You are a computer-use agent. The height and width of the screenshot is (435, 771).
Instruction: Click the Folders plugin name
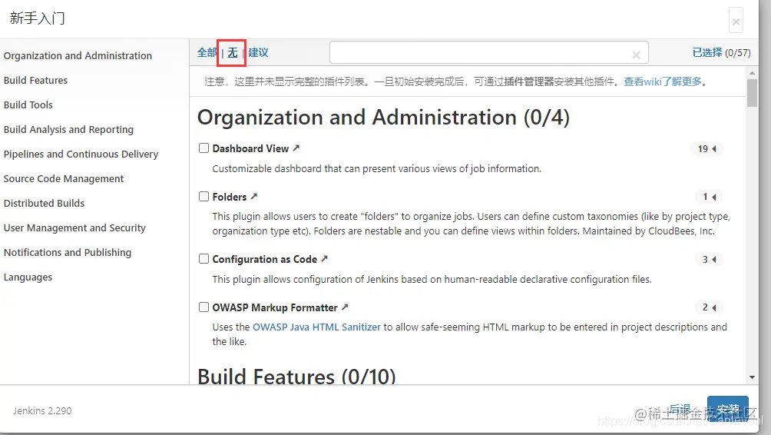click(229, 197)
